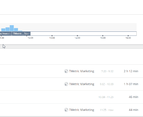Image resolution: width=143 pixels, height=117 pixels.
Task: Select the 10:39 - 11:25 time range
Action: [x=106, y=97]
